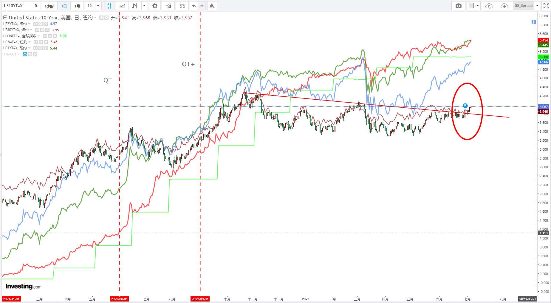551x303 pixels.
Task: Toggle fullscreen mode icon
Action: point(546,6)
